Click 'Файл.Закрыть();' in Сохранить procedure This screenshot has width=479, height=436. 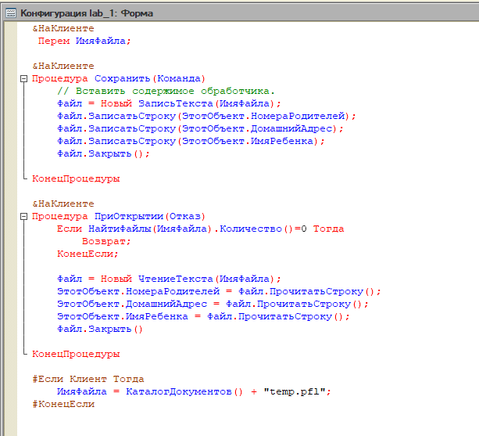[103, 154]
